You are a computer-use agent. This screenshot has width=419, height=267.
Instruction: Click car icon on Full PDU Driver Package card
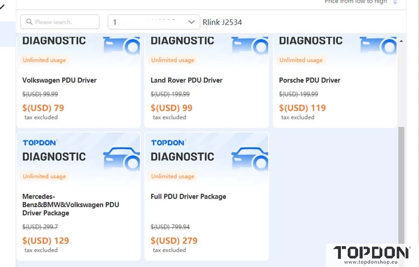pyautogui.click(x=250, y=158)
